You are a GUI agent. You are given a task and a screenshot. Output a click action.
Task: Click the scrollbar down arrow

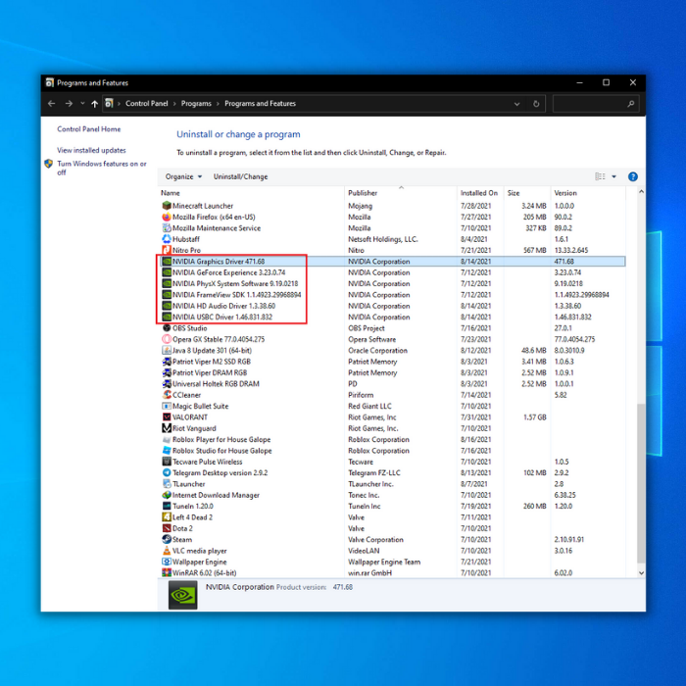(641, 572)
